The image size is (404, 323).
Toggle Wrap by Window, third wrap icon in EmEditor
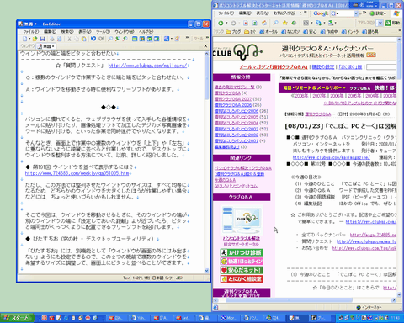point(149,39)
